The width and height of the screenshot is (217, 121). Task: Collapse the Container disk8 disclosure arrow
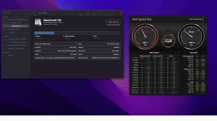pyautogui.click(x=4, y=29)
